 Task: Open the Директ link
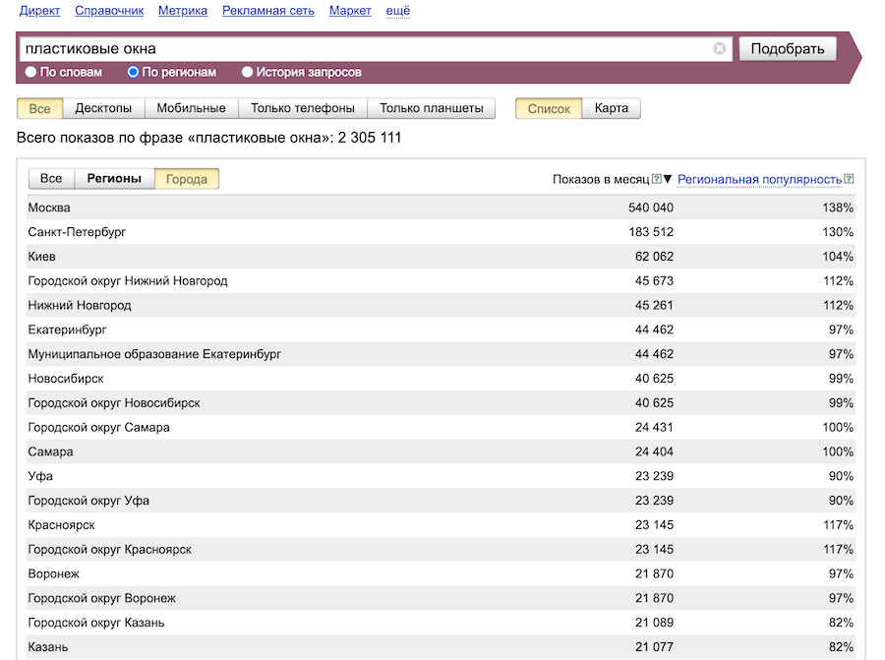(x=40, y=11)
